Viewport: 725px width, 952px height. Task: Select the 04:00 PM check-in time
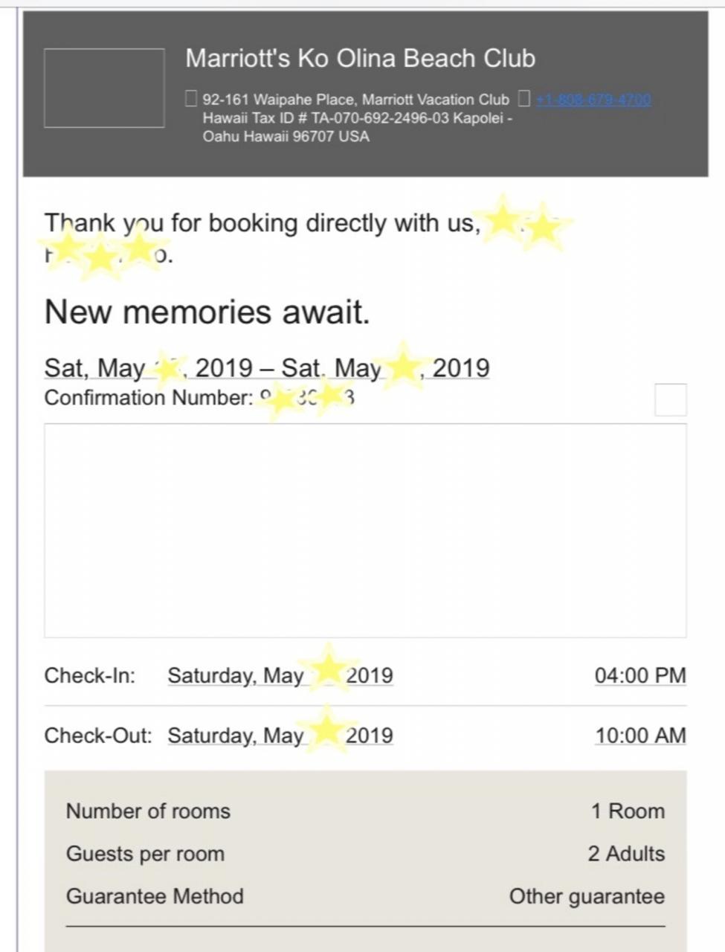pos(640,675)
